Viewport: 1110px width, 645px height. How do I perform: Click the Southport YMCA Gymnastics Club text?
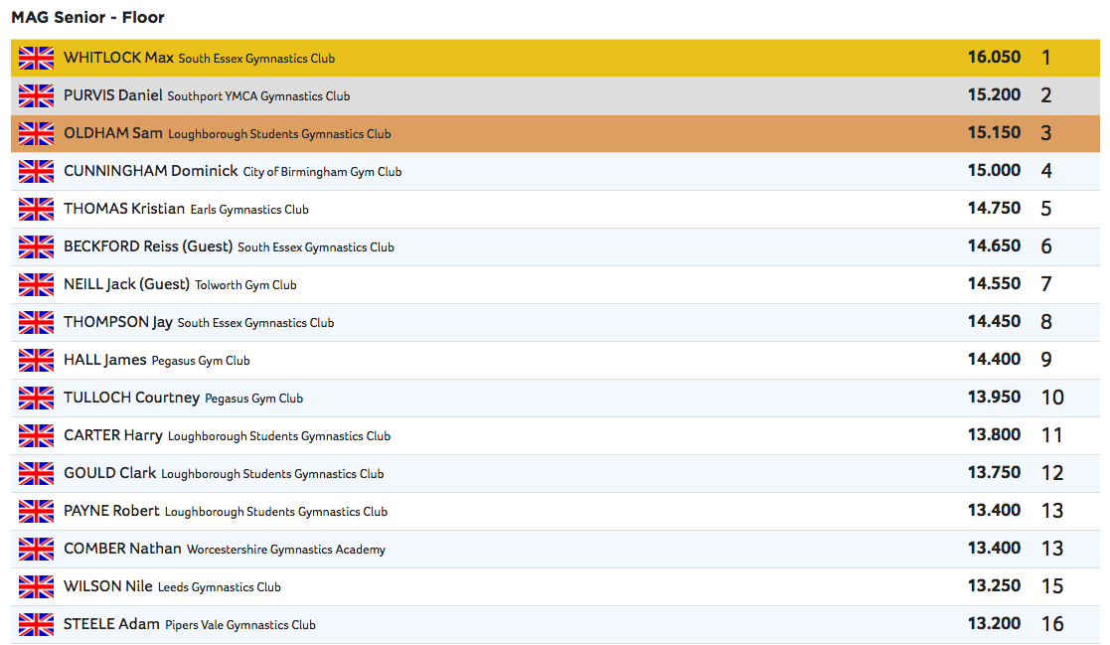click(x=258, y=96)
